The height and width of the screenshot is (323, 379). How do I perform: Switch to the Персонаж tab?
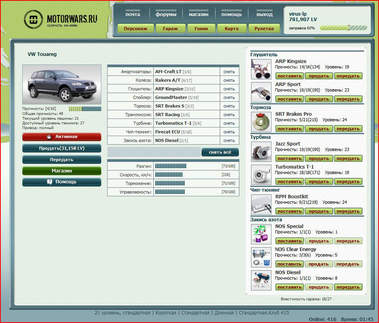tap(136, 29)
